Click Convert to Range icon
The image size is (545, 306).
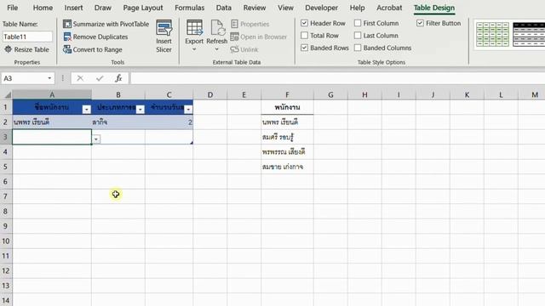point(67,49)
